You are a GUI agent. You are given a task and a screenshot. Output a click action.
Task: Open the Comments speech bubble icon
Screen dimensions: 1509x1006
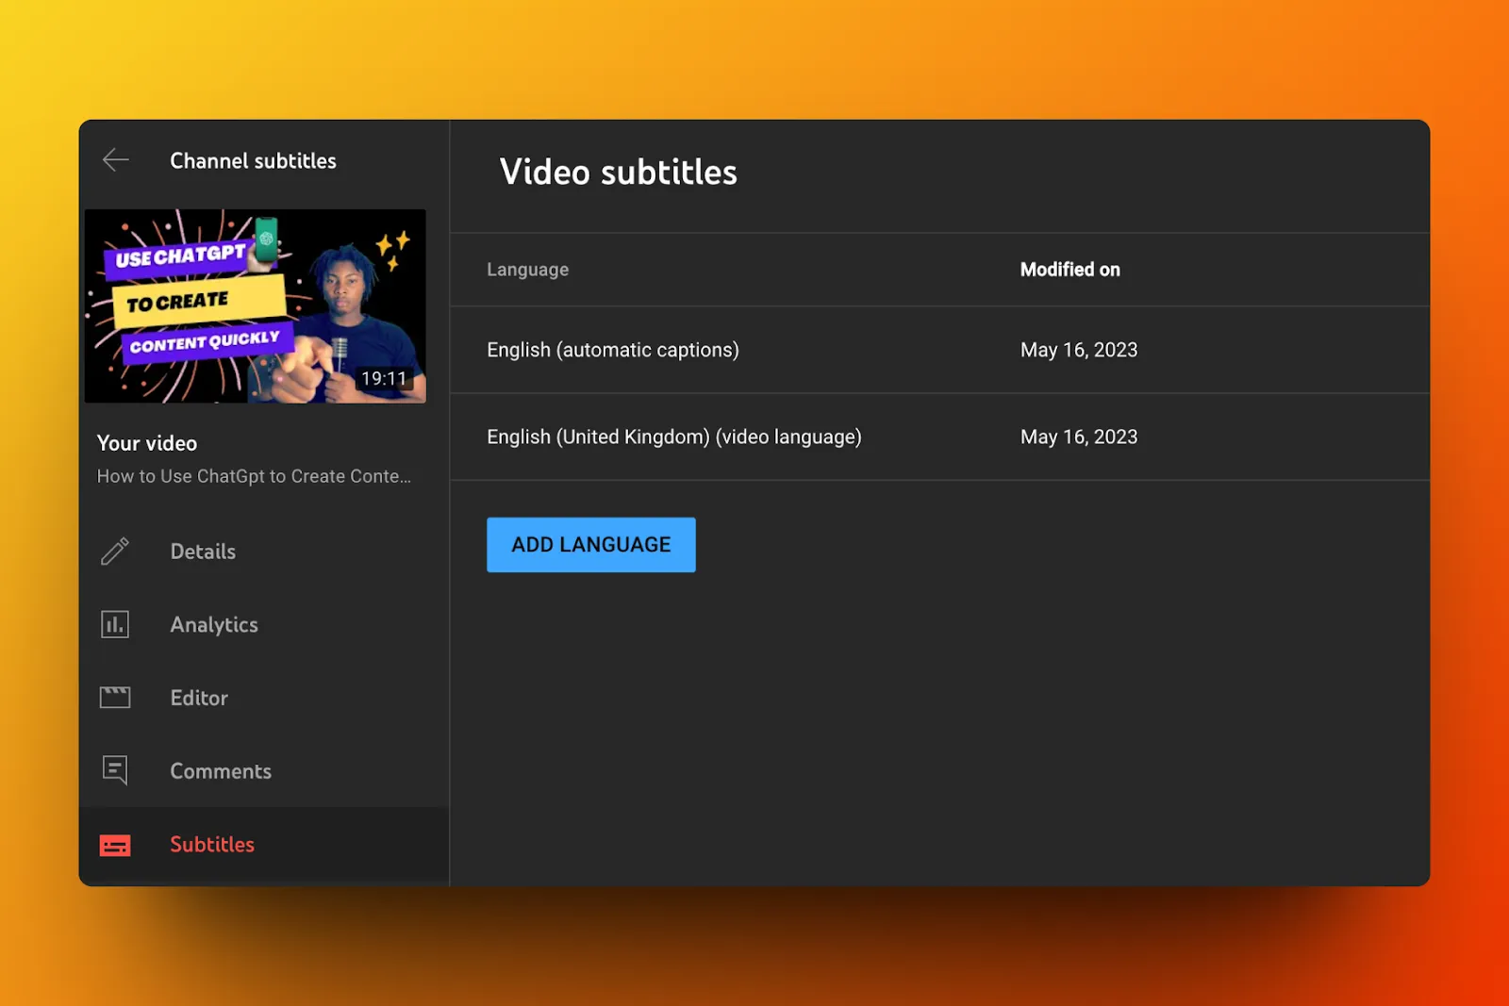(x=115, y=770)
